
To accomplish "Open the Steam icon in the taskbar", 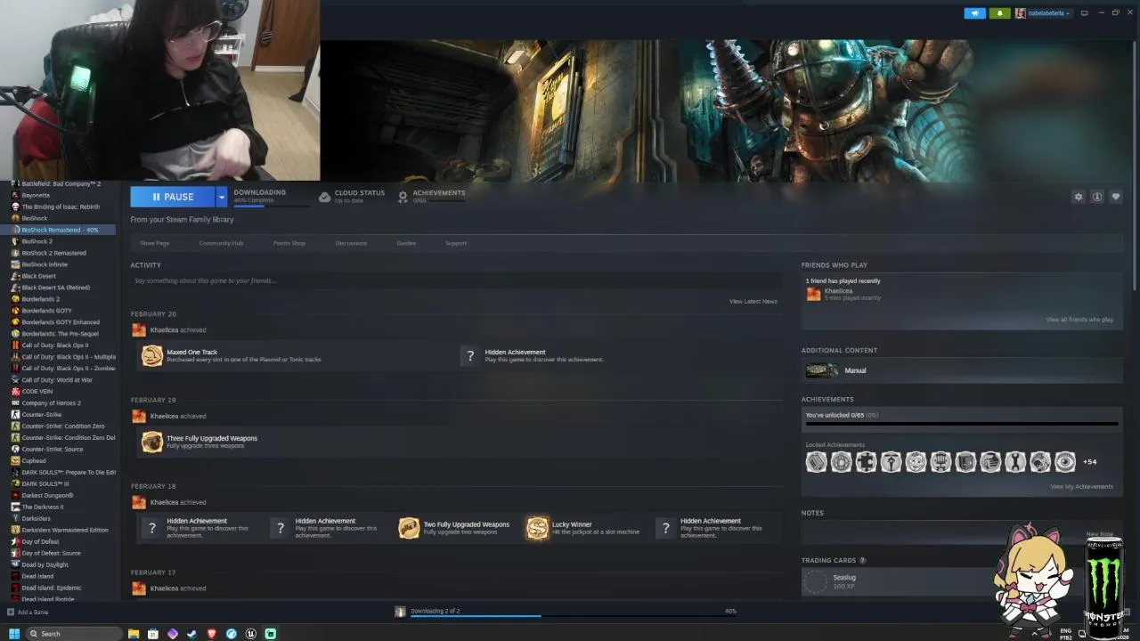I will 192,634.
